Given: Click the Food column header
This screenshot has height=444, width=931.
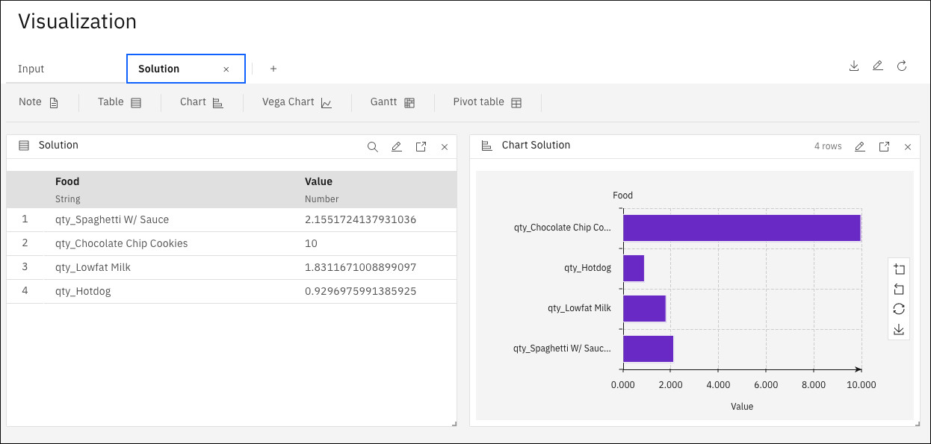Looking at the screenshot, I should 67,181.
